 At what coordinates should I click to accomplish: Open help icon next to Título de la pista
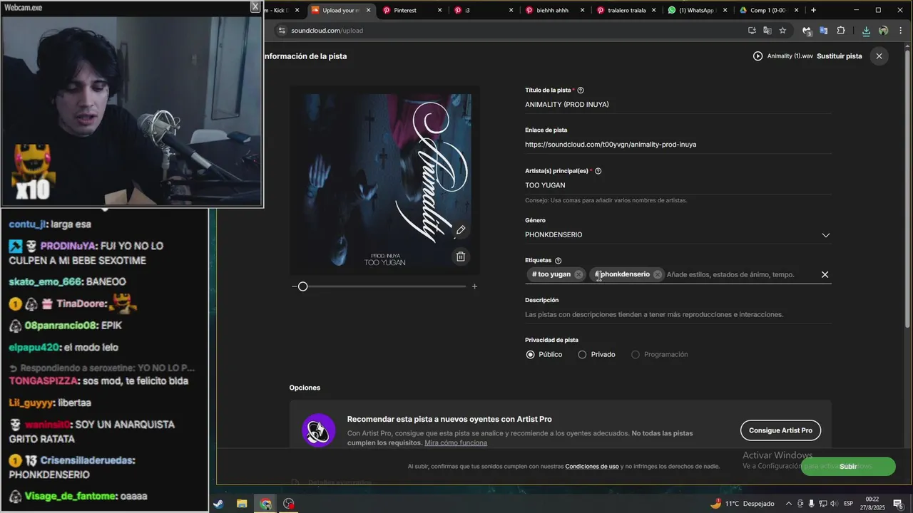click(x=581, y=90)
